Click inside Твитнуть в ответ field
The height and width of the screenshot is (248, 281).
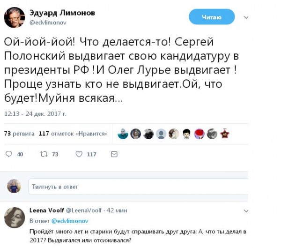[x=138, y=187]
